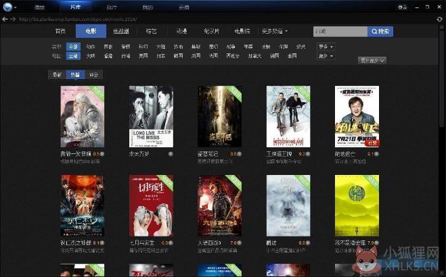The width and height of the screenshot is (446, 277).
Task: Filter by the 喜剧 genre
Action: (108, 47)
